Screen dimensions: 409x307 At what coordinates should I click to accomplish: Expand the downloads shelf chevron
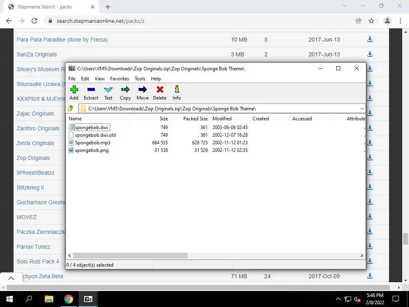11,278
